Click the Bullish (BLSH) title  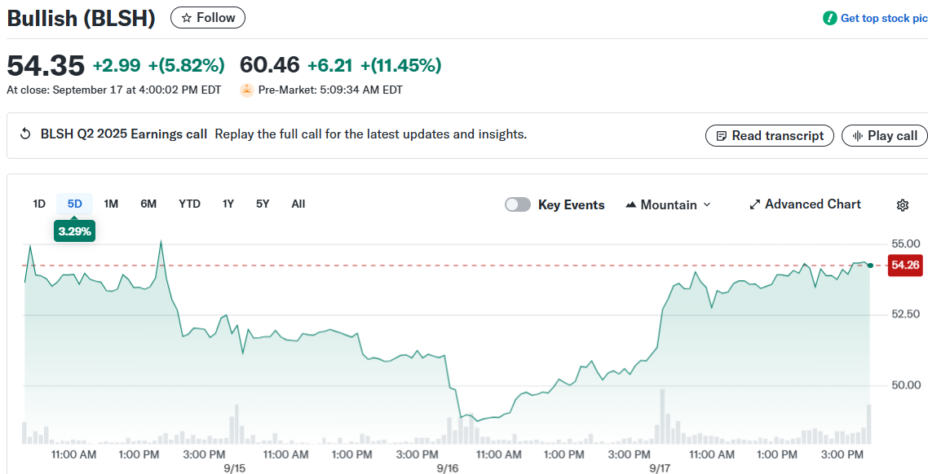click(81, 18)
